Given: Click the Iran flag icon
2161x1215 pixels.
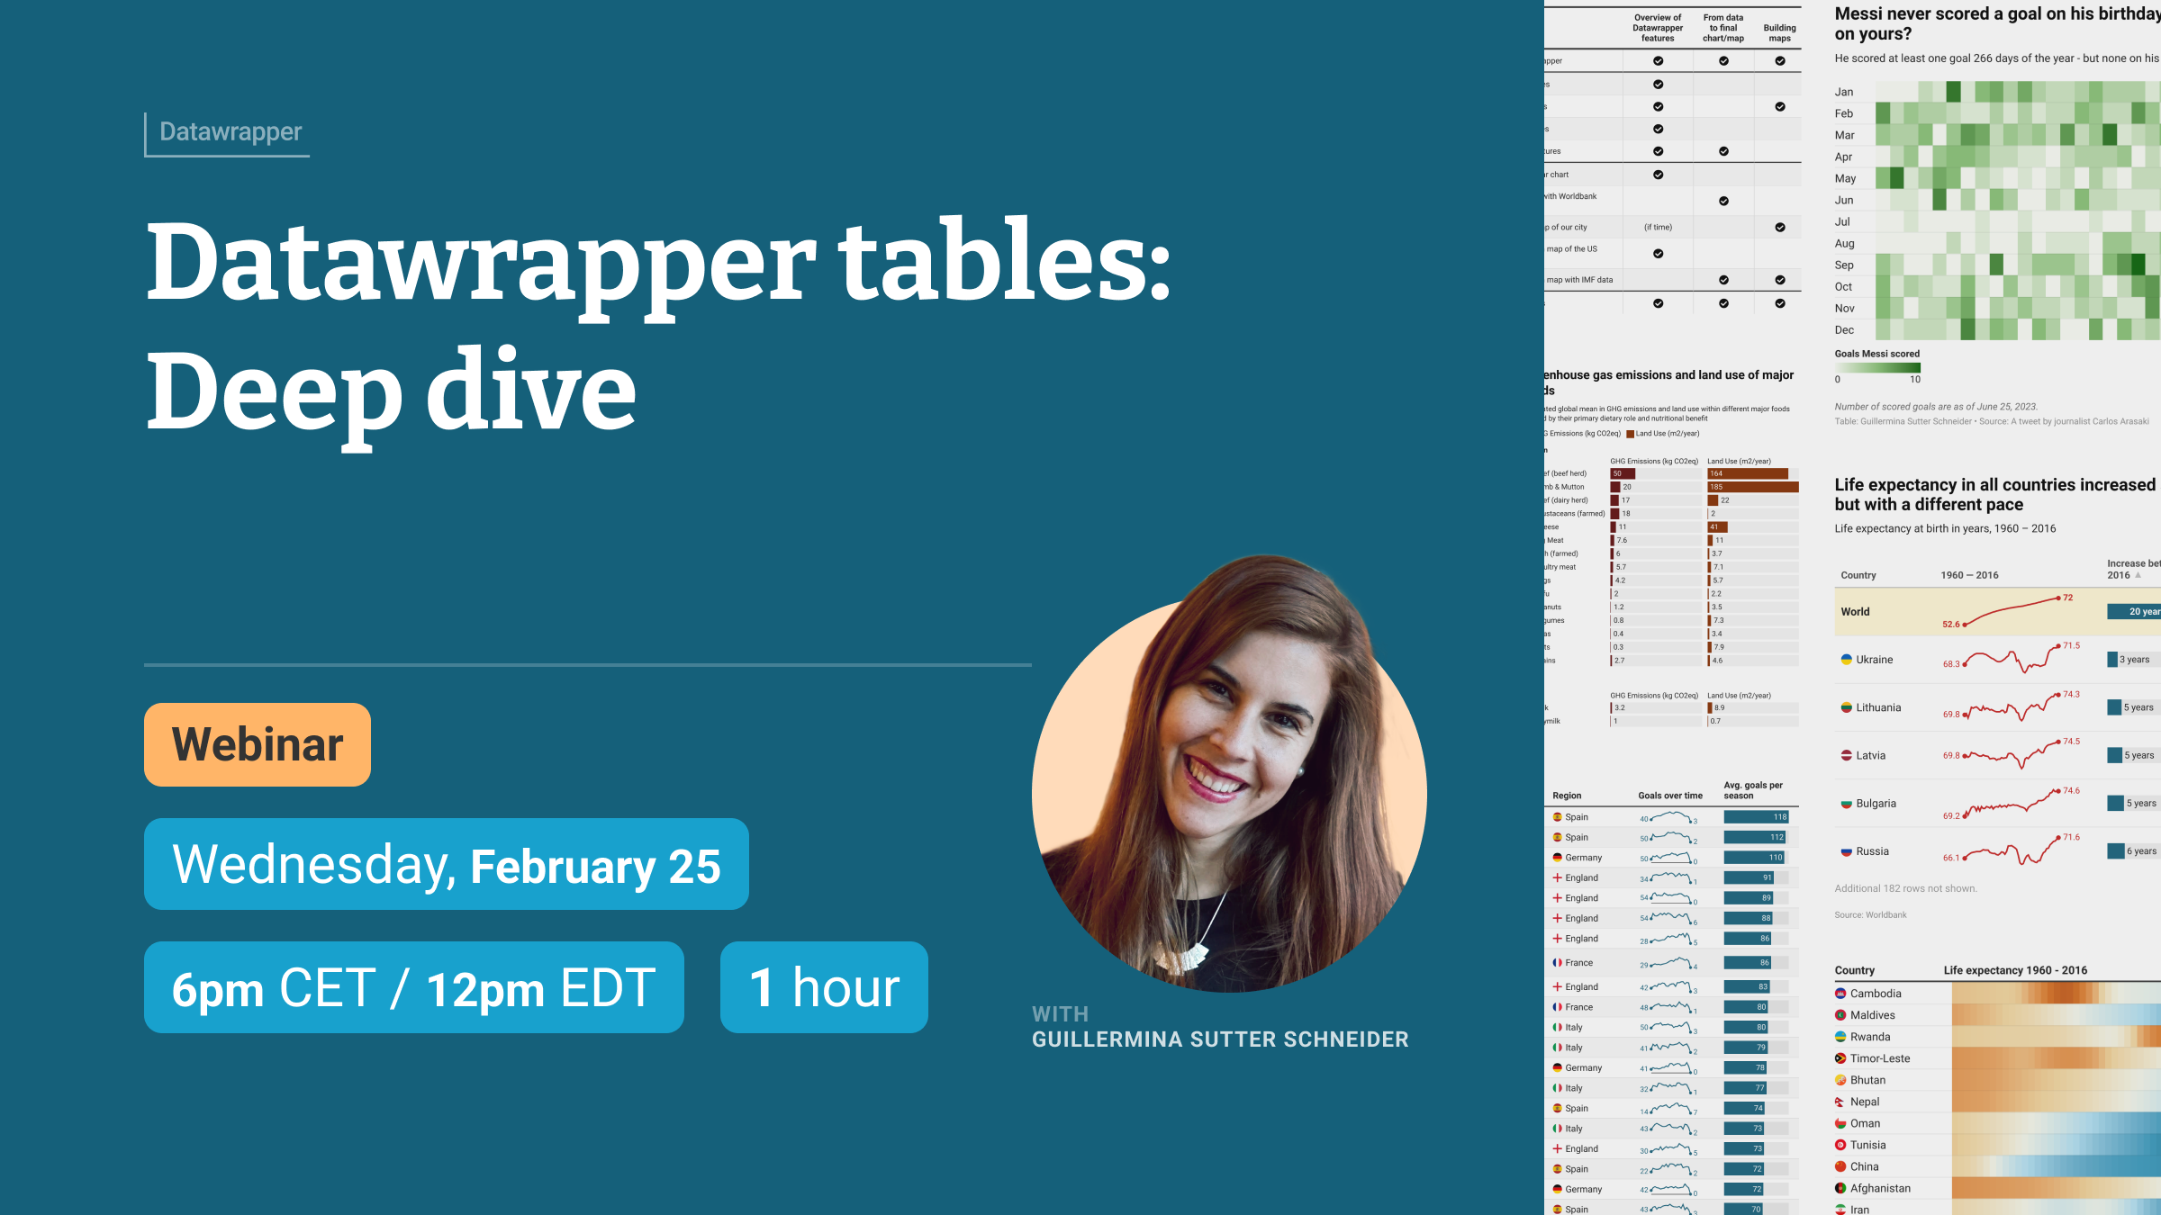Looking at the screenshot, I should (1840, 1210).
